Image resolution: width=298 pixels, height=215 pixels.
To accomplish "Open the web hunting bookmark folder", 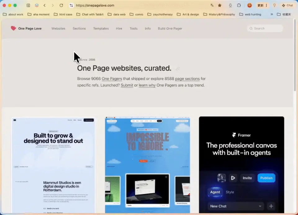I will 250,14.
